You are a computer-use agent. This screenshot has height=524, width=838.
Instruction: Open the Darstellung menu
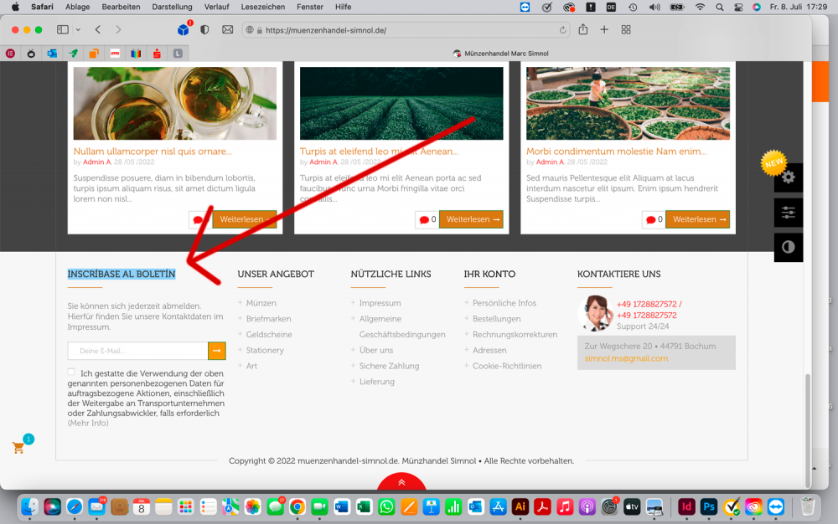[x=172, y=7]
